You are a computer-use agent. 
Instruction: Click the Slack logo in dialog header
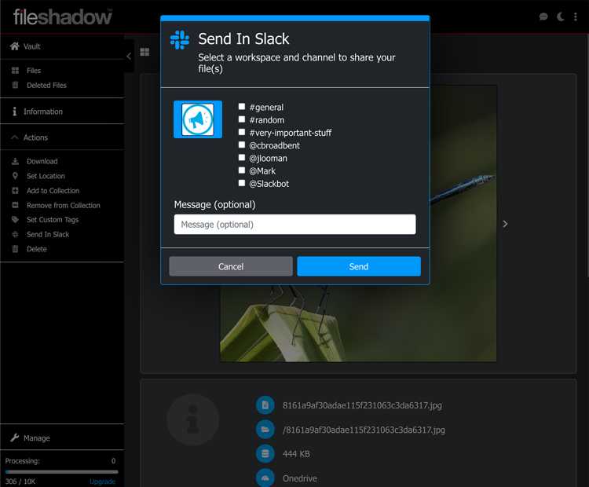pyautogui.click(x=180, y=40)
